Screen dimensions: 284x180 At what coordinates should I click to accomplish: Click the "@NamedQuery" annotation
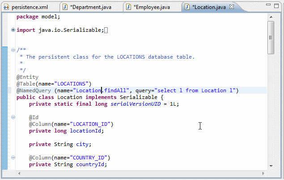coord(34,90)
